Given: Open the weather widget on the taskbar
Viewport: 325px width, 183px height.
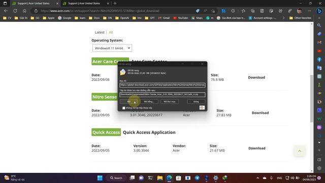Looking at the screenshot, I should 15,178.
